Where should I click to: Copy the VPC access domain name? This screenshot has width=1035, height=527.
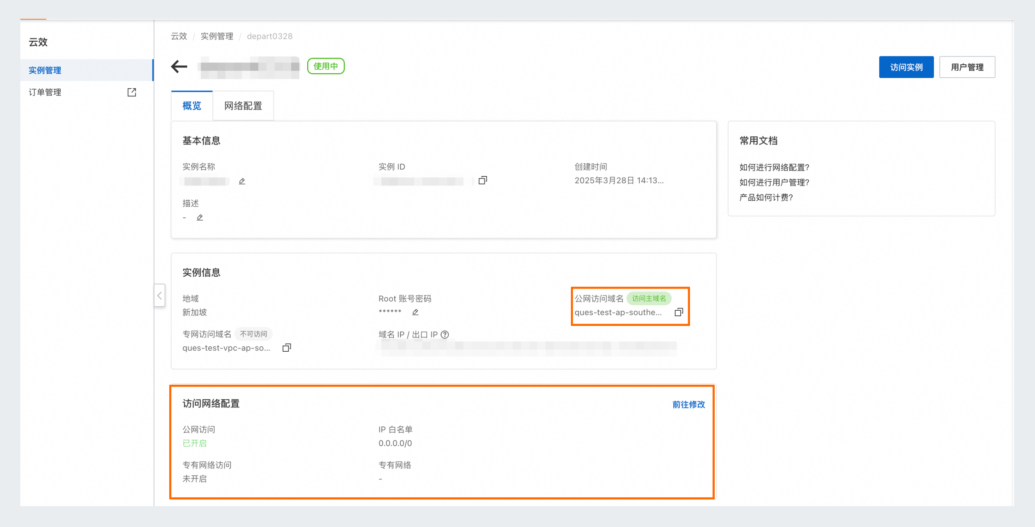287,347
